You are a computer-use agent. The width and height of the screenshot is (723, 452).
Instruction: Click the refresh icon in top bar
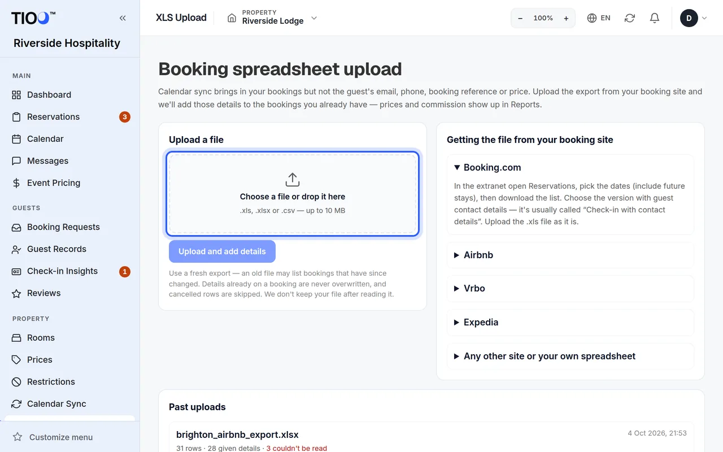point(630,18)
